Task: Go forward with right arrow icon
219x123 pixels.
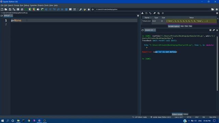Action: click(x=93, y=9)
